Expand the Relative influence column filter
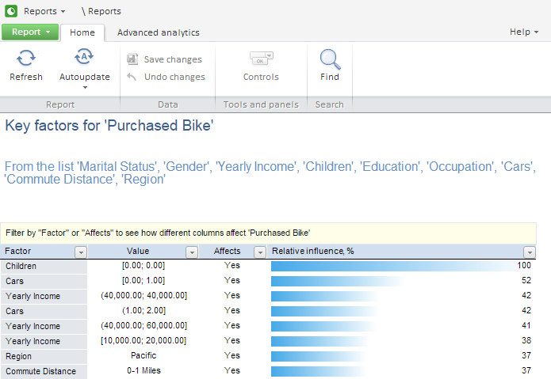 (x=530, y=252)
